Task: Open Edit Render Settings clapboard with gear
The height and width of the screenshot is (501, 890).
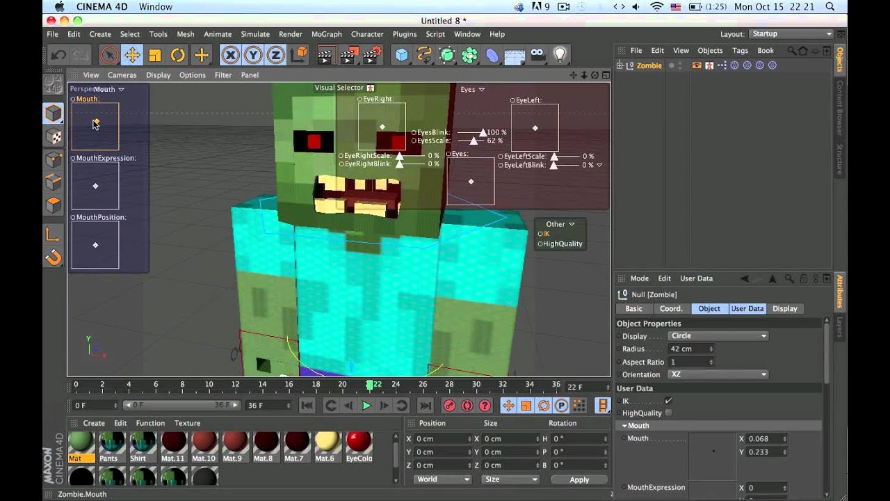Action: pos(373,55)
